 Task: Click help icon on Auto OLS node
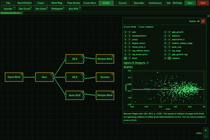82,93
